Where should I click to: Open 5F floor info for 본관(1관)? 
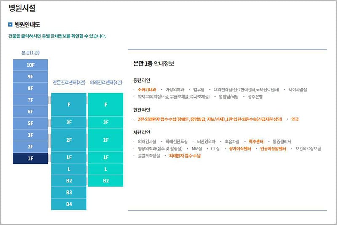click(30, 123)
